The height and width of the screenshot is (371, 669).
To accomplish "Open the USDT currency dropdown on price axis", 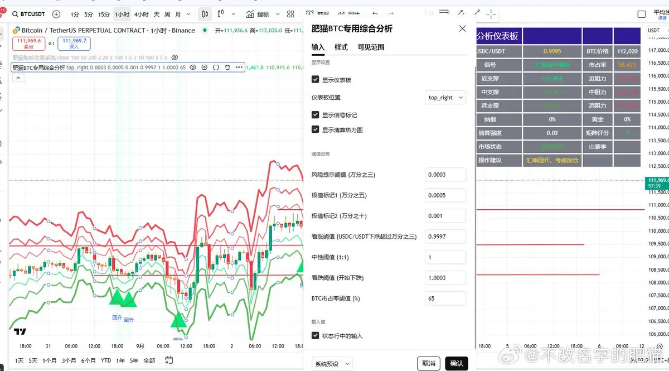I will pyautogui.click(x=657, y=31).
